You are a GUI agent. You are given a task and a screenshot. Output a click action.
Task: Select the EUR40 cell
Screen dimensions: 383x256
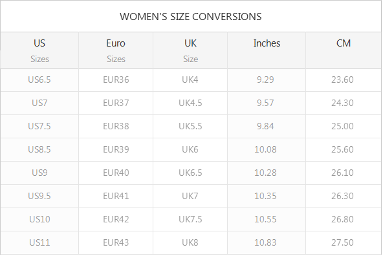point(116,173)
